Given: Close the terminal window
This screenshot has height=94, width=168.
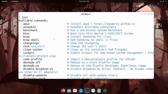Looking at the screenshot, I should pyautogui.click(x=152, y=14).
